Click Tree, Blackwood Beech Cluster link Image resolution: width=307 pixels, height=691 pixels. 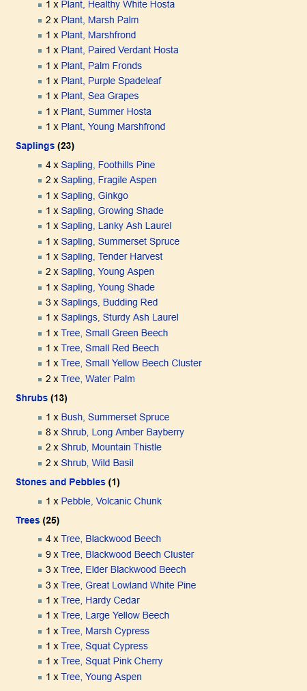point(128,555)
